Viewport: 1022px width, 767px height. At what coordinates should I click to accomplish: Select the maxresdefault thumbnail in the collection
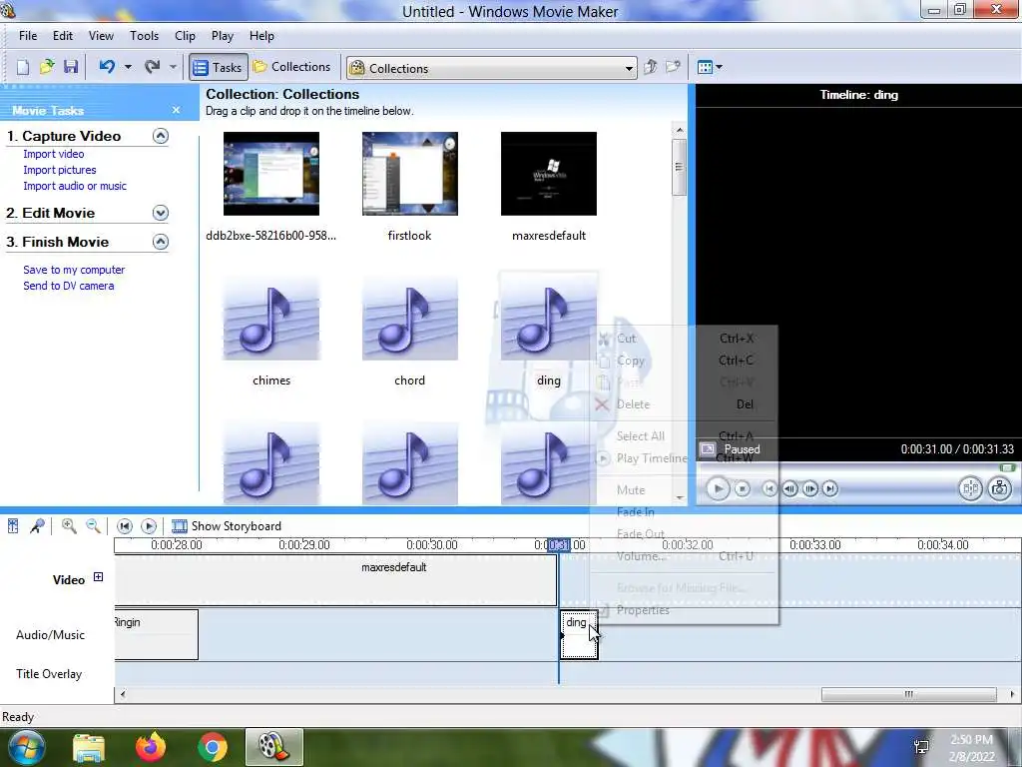548,174
